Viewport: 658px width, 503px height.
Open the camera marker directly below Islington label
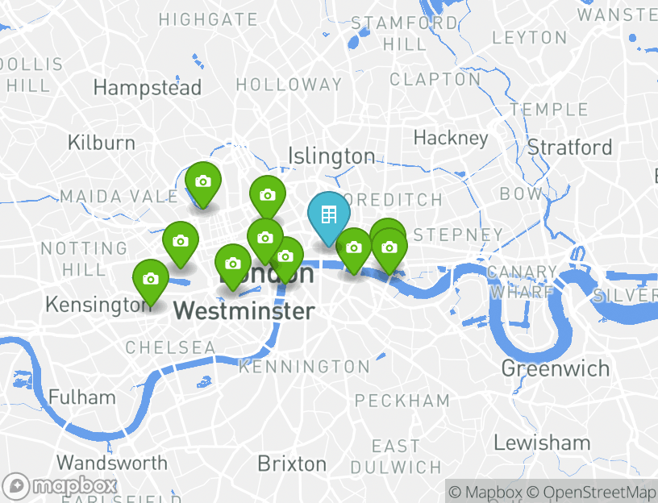pos(268,195)
